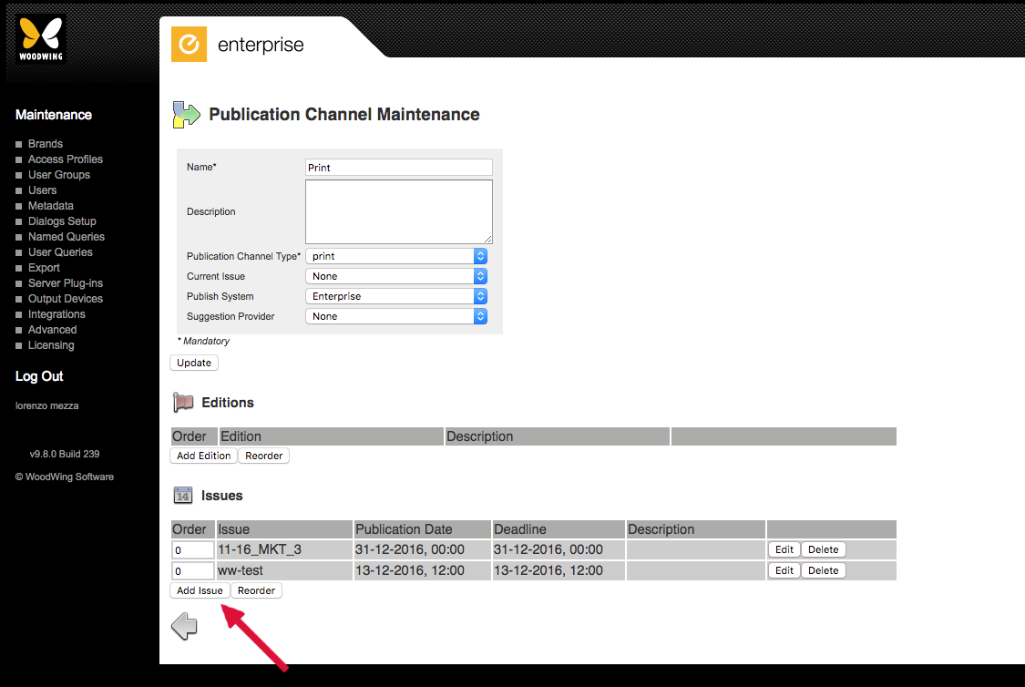
Task: Click the Editions flag icon
Action: tap(183, 402)
